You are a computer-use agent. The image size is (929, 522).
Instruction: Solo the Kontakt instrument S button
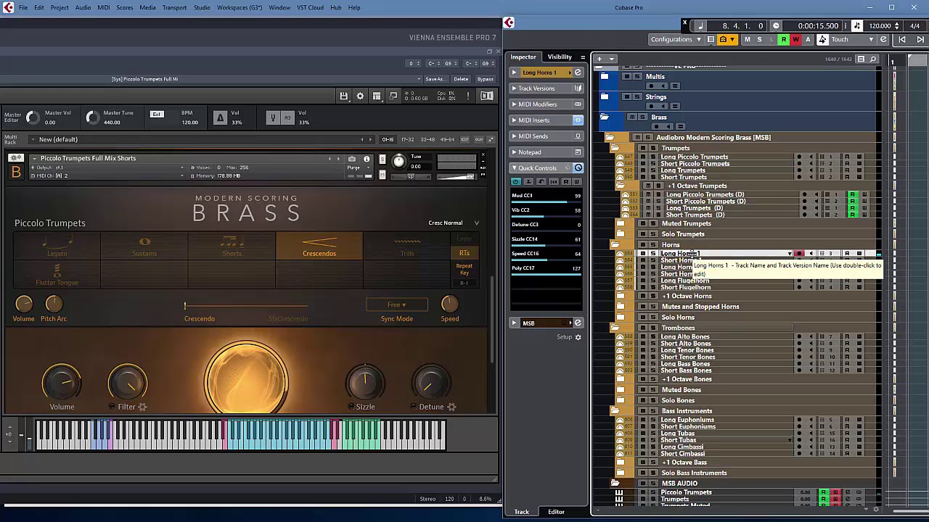pos(382,159)
